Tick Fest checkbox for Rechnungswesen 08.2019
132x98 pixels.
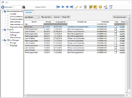coord(116,34)
